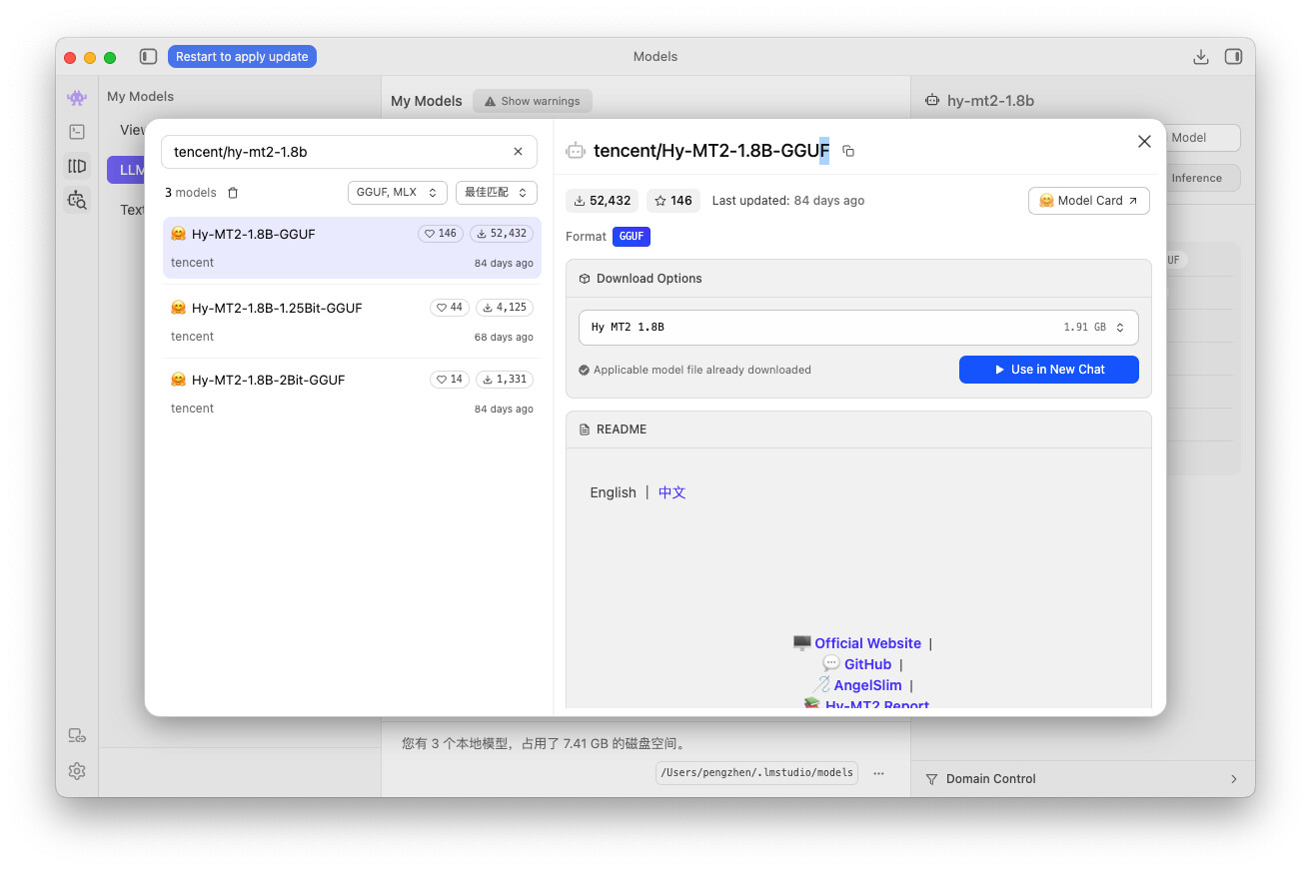Click the Show warnings button
1311x871 pixels.
point(533,101)
